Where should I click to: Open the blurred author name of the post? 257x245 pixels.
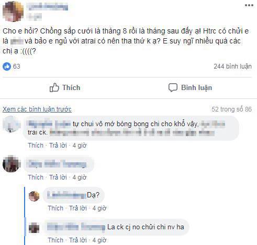click(47, 7)
